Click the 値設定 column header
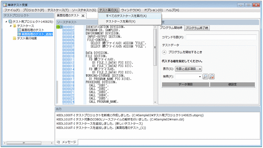The height and width of the screenshot is (148, 263). coord(233,84)
